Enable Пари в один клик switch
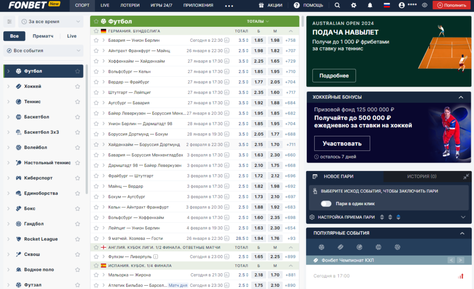Image resolution: width=474 pixels, height=289 pixels. [x=326, y=203]
